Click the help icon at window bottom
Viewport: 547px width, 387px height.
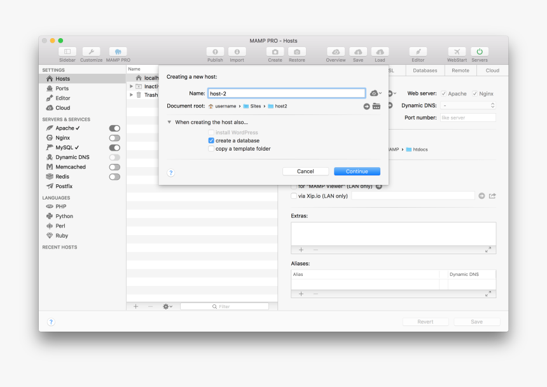tap(51, 322)
